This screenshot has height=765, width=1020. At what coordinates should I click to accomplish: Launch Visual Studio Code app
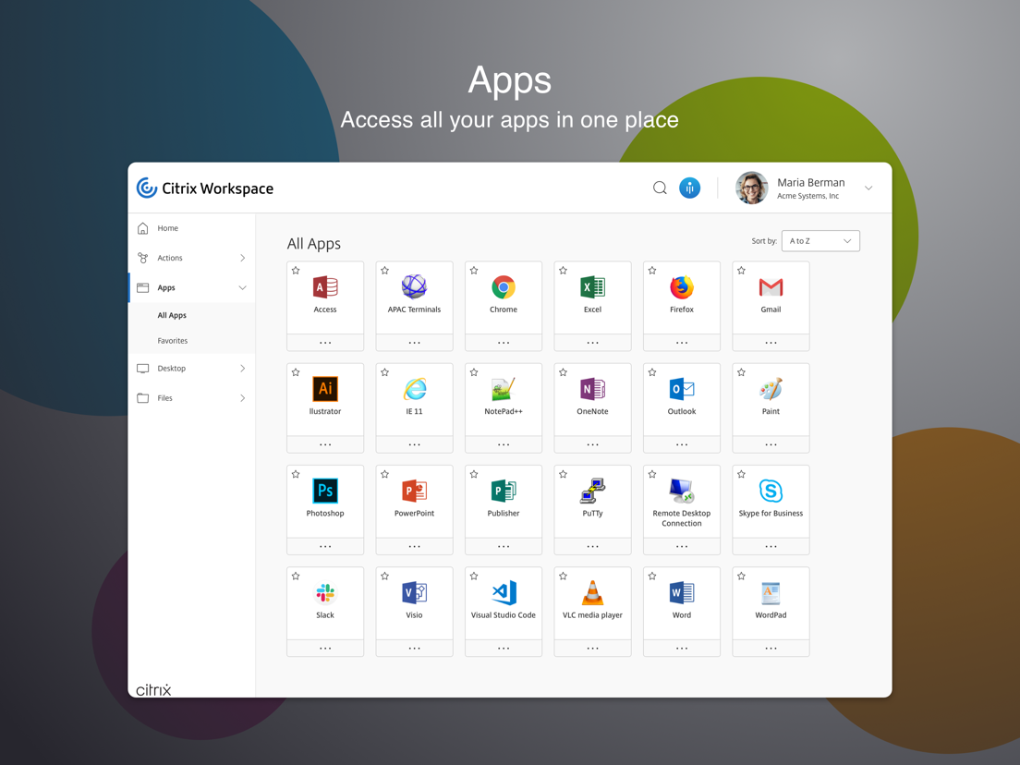(504, 592)
